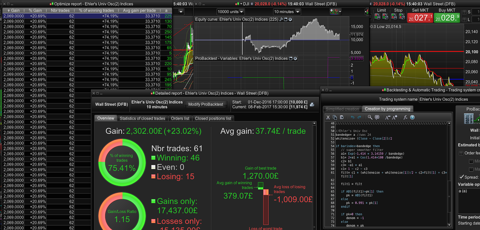The height and width of the screenshot is (230, 480).
Task: Detach the Equity curve panel
Action: (x=285, y=20)
